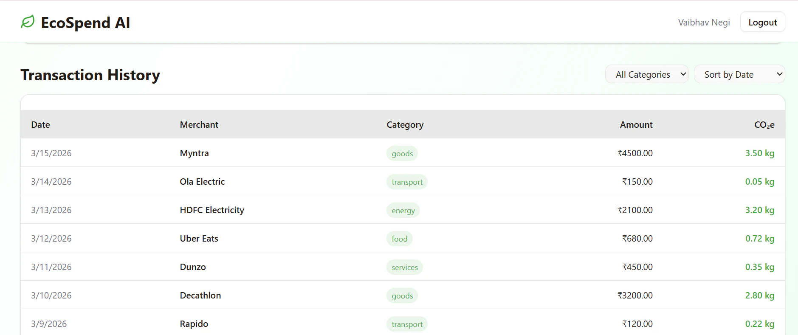Click the Transaction History heading
This screenshot has width=798, height=335.
click(90, 75)
